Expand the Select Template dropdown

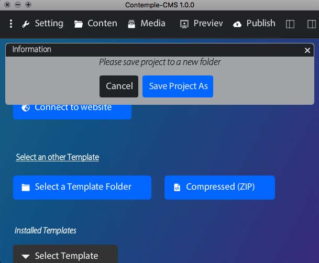click(x=65, y=255)
